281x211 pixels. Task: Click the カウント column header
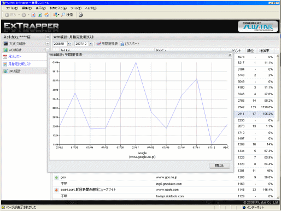pos(236,51)
